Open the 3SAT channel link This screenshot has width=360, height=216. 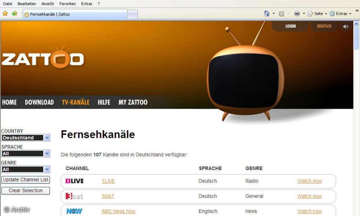tap(108, 196)
